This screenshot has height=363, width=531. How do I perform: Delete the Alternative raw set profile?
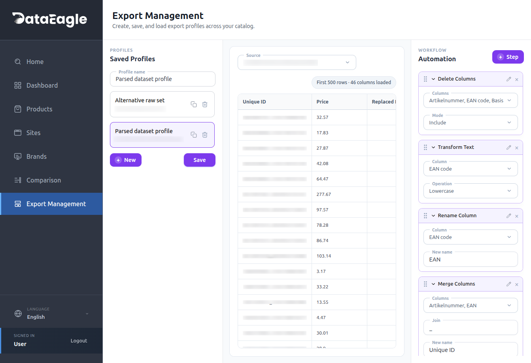(x=205, y=104)
